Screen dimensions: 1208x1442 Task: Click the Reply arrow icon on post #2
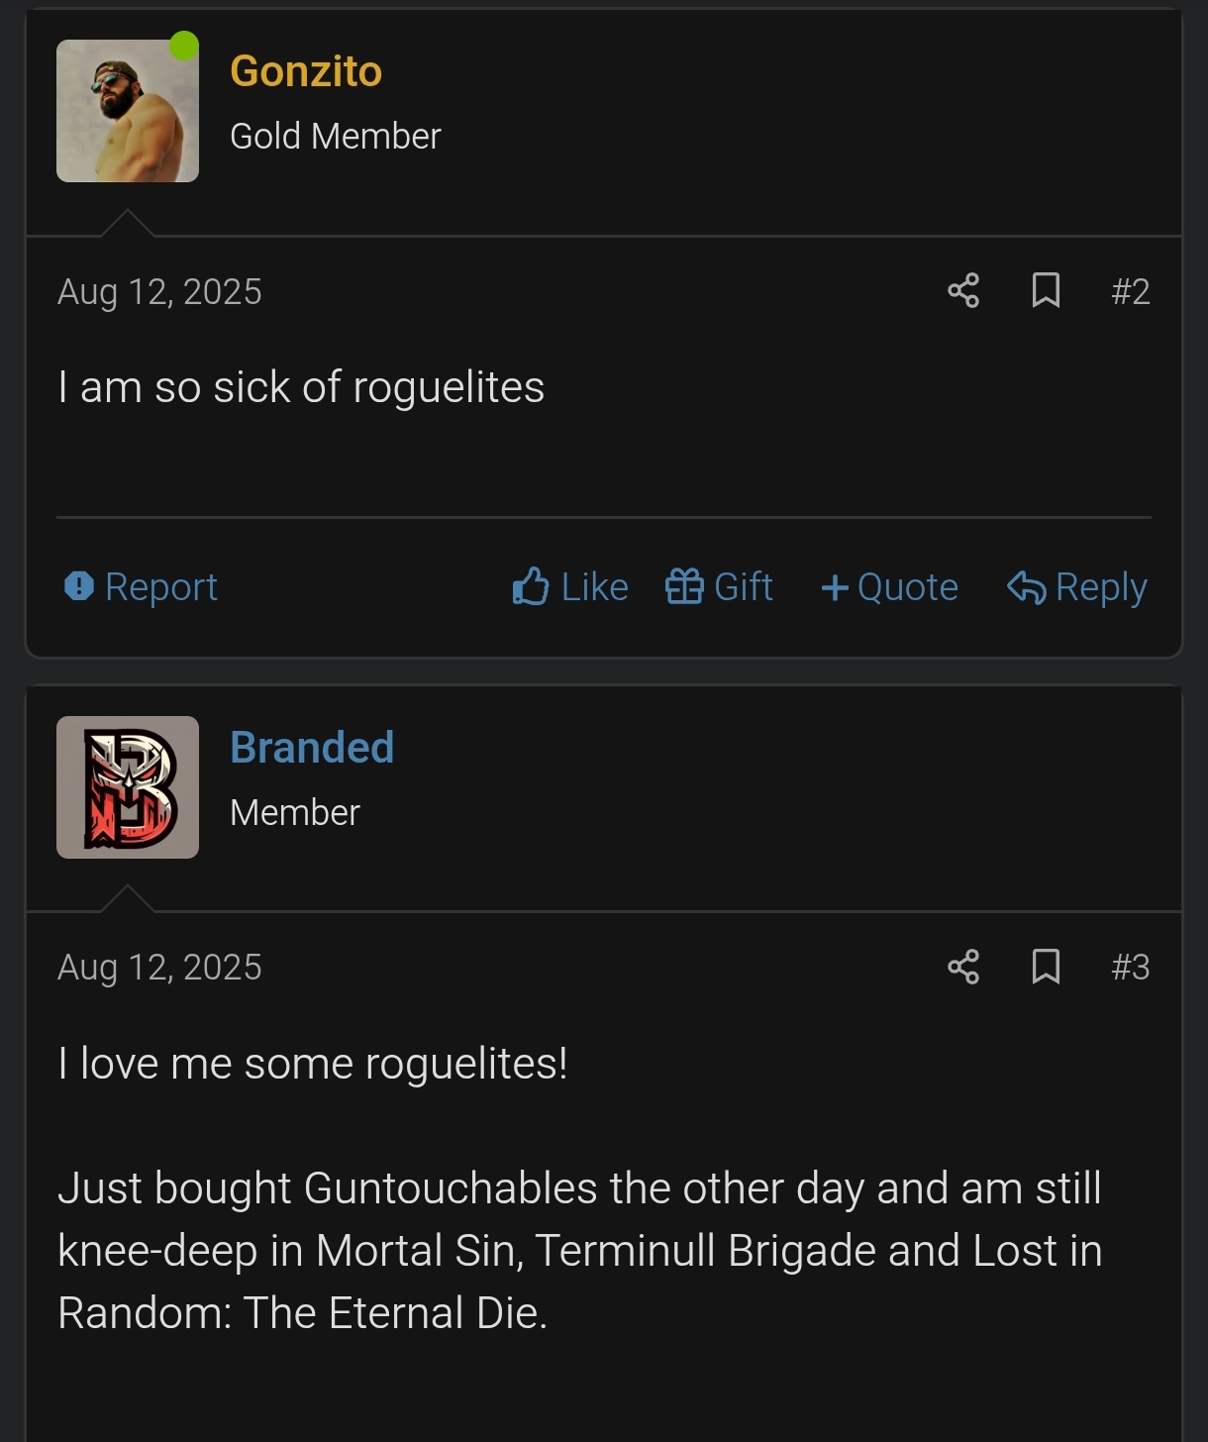(1027, 586)
